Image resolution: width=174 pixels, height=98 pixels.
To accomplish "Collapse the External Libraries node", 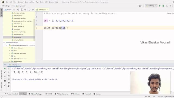I will coord(4,42).
